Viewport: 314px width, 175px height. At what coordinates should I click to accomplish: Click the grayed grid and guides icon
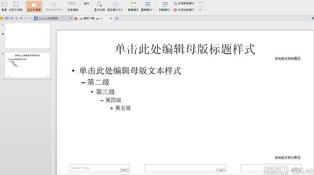pyautogui.click(x=54, y=5)
